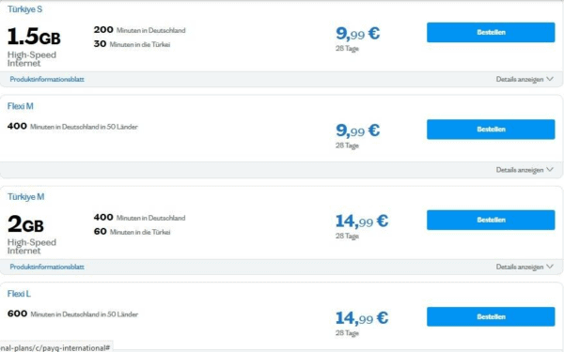
Task: Order the Flexi L plan with Bestellen
Action: click(x=491, y=317)
